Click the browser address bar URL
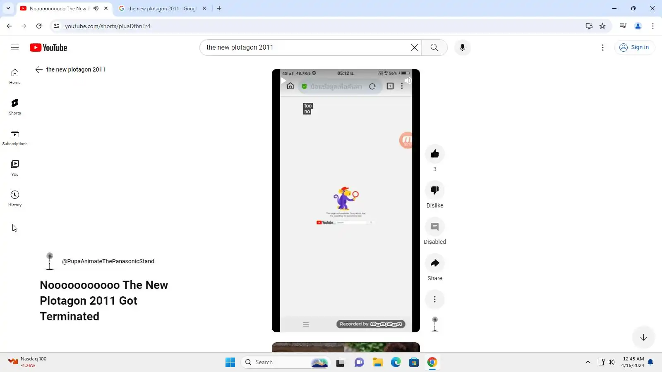 coord(108,26)
